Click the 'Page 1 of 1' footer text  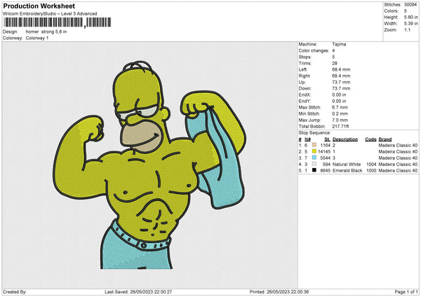point(406,291)
